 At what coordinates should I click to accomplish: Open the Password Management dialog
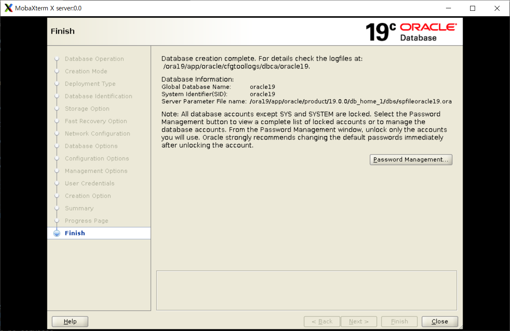411,159
